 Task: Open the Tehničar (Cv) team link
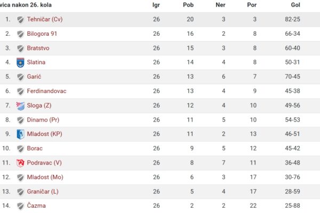click(x=45, y=19)
